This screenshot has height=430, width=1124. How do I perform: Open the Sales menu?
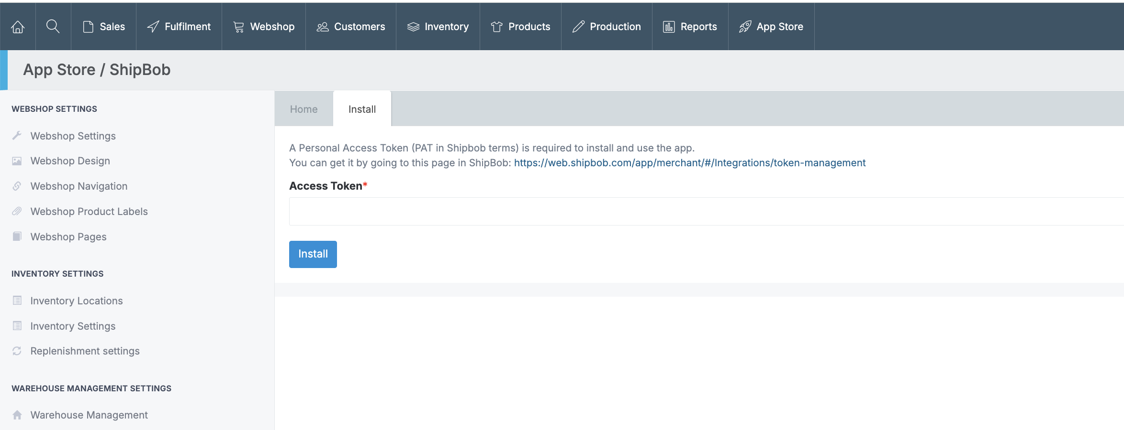tap(103, 27)
